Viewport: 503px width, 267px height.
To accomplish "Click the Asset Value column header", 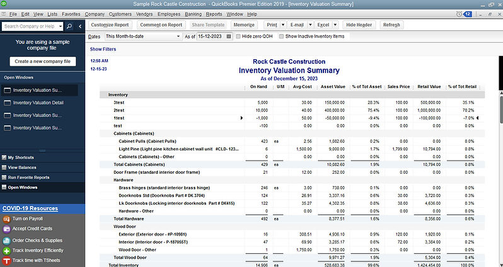I will click(333, 87).
